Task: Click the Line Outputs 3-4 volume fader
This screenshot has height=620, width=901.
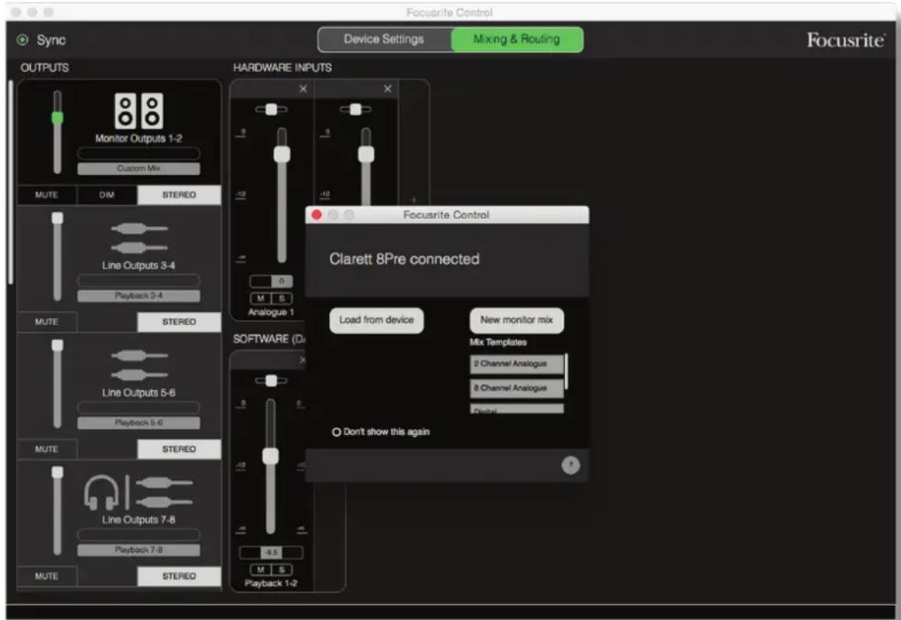Action: coord(57,218)
